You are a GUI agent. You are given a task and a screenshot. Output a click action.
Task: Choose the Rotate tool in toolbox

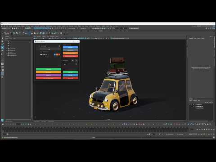[x=2, y=50]
